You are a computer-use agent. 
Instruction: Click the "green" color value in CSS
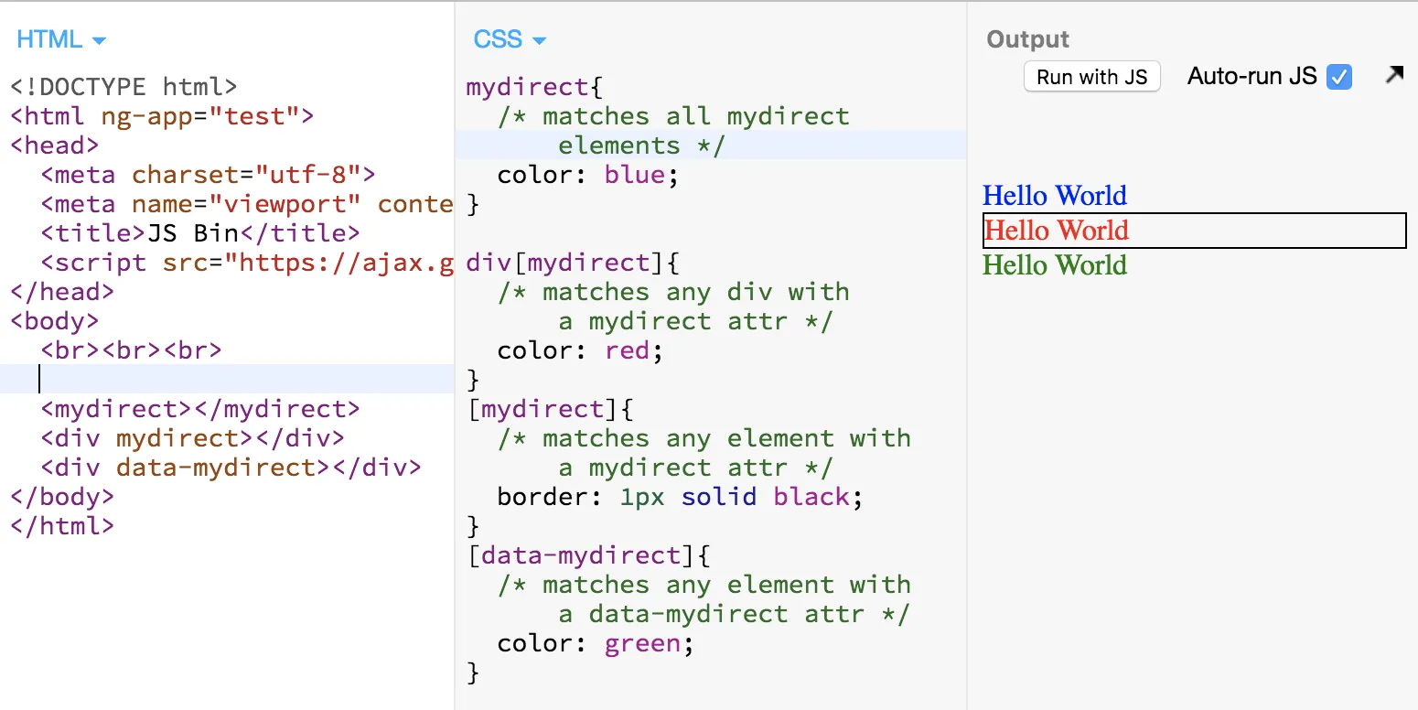pos(642,643)
